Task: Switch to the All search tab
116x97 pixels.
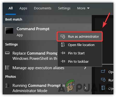Action: coord(11,8)
